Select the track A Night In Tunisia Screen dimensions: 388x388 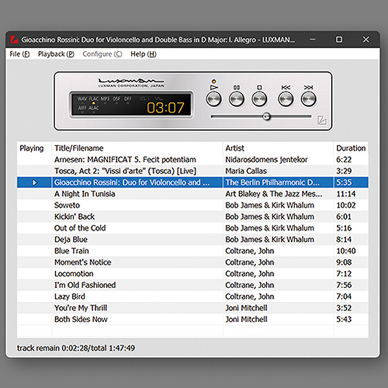click(x=85, y=194)
